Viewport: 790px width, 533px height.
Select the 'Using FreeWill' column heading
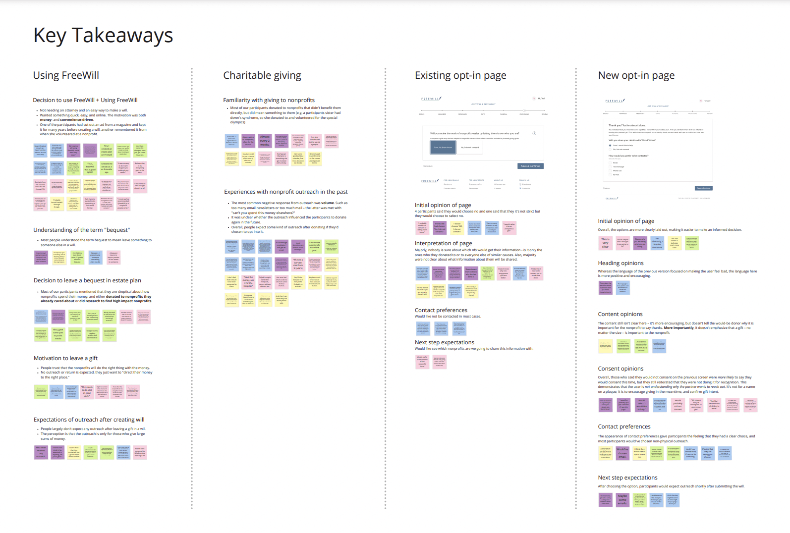click(x=66, y=75)
